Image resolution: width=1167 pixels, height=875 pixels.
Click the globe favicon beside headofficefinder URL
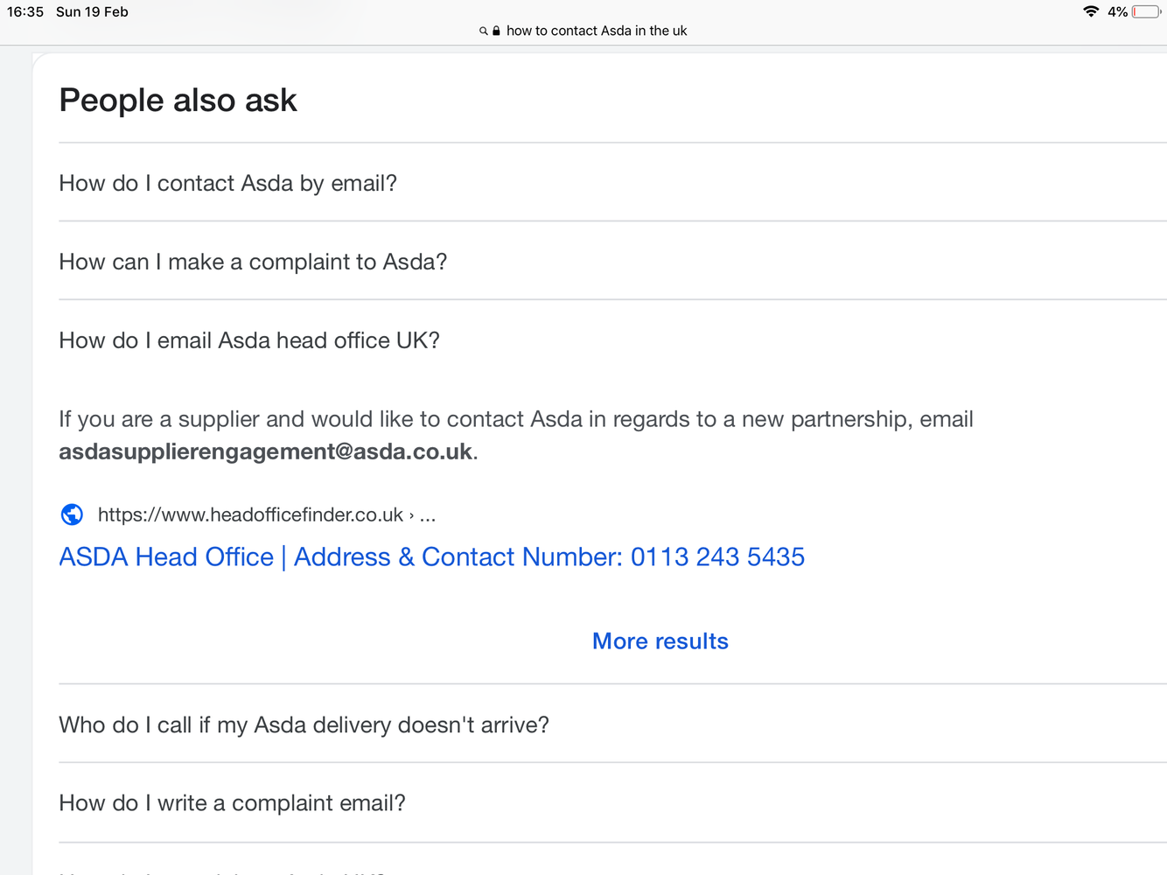[x=72, y=514]
